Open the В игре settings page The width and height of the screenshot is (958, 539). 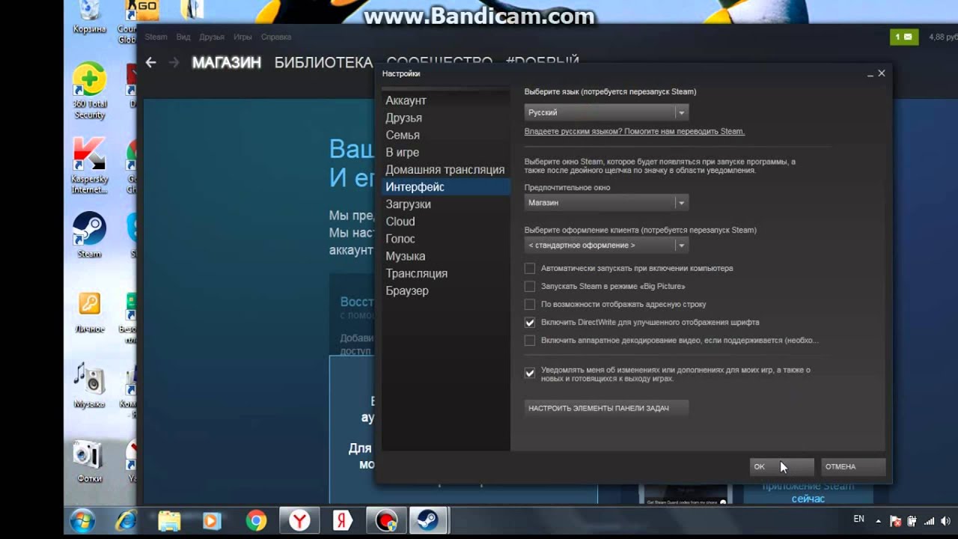pyautogui.click(x=446, y=152)
